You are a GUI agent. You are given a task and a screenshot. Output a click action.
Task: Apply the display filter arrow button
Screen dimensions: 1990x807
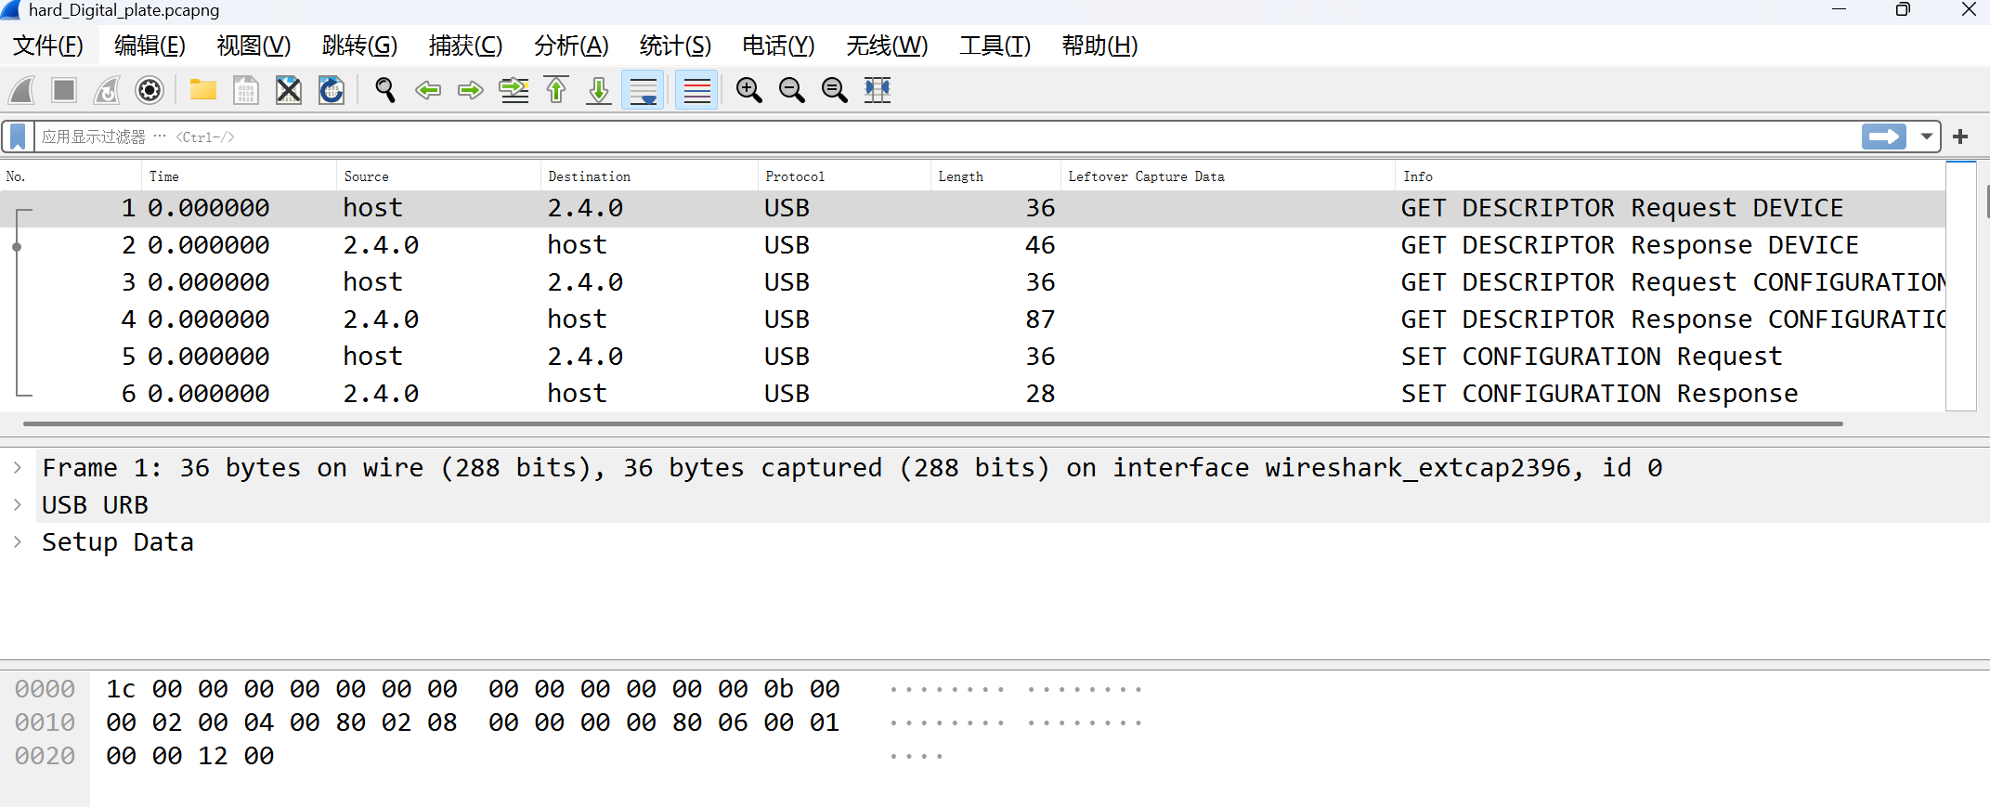click(1884, 137)
